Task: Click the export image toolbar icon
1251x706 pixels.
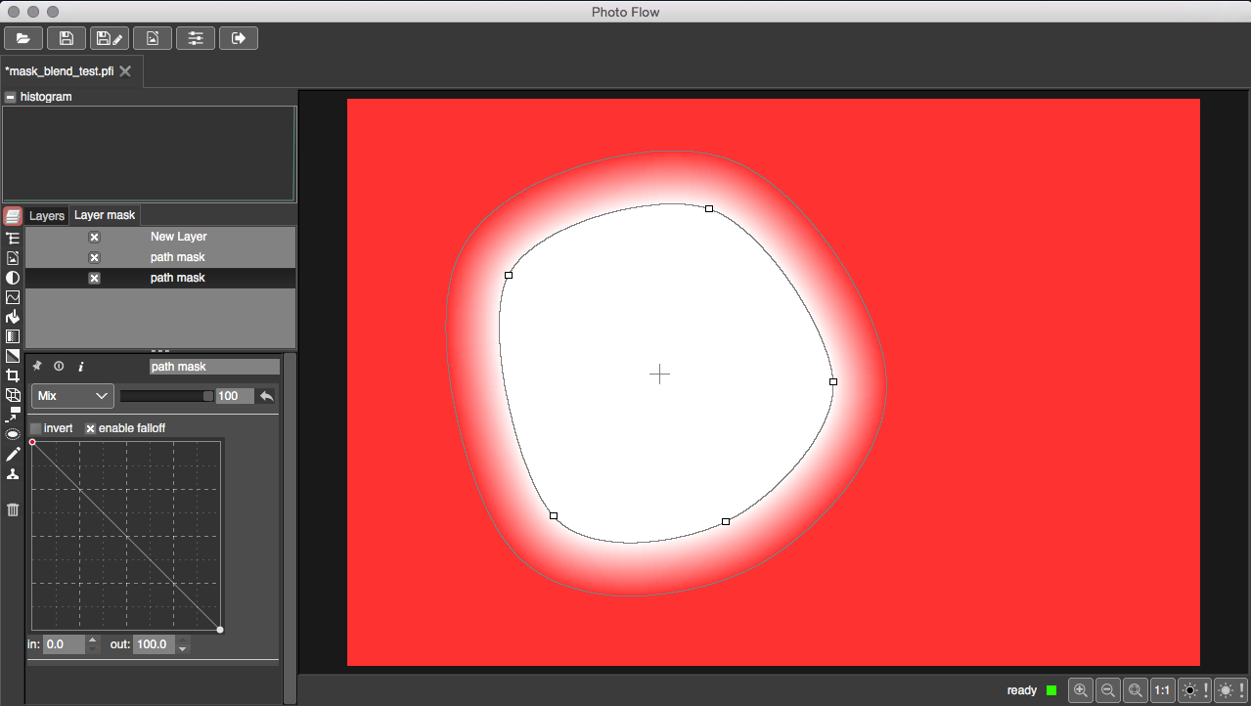Action: point(153,38)
